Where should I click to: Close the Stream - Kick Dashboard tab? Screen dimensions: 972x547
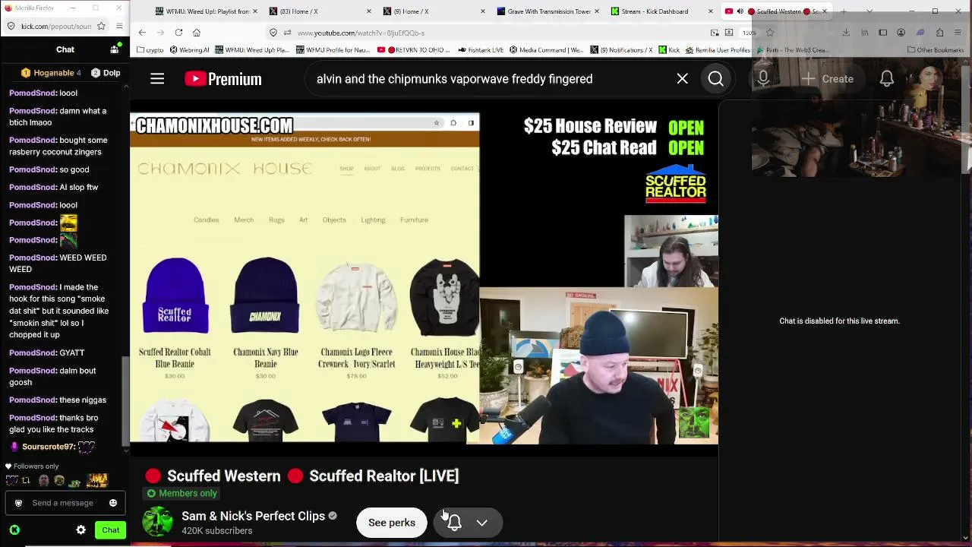coord(710,11)
